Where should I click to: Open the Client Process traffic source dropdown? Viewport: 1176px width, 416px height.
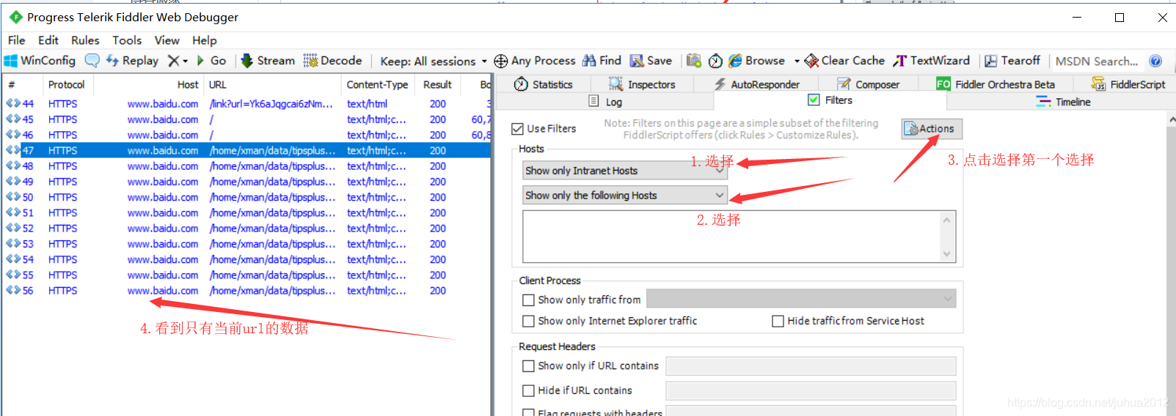801,298
